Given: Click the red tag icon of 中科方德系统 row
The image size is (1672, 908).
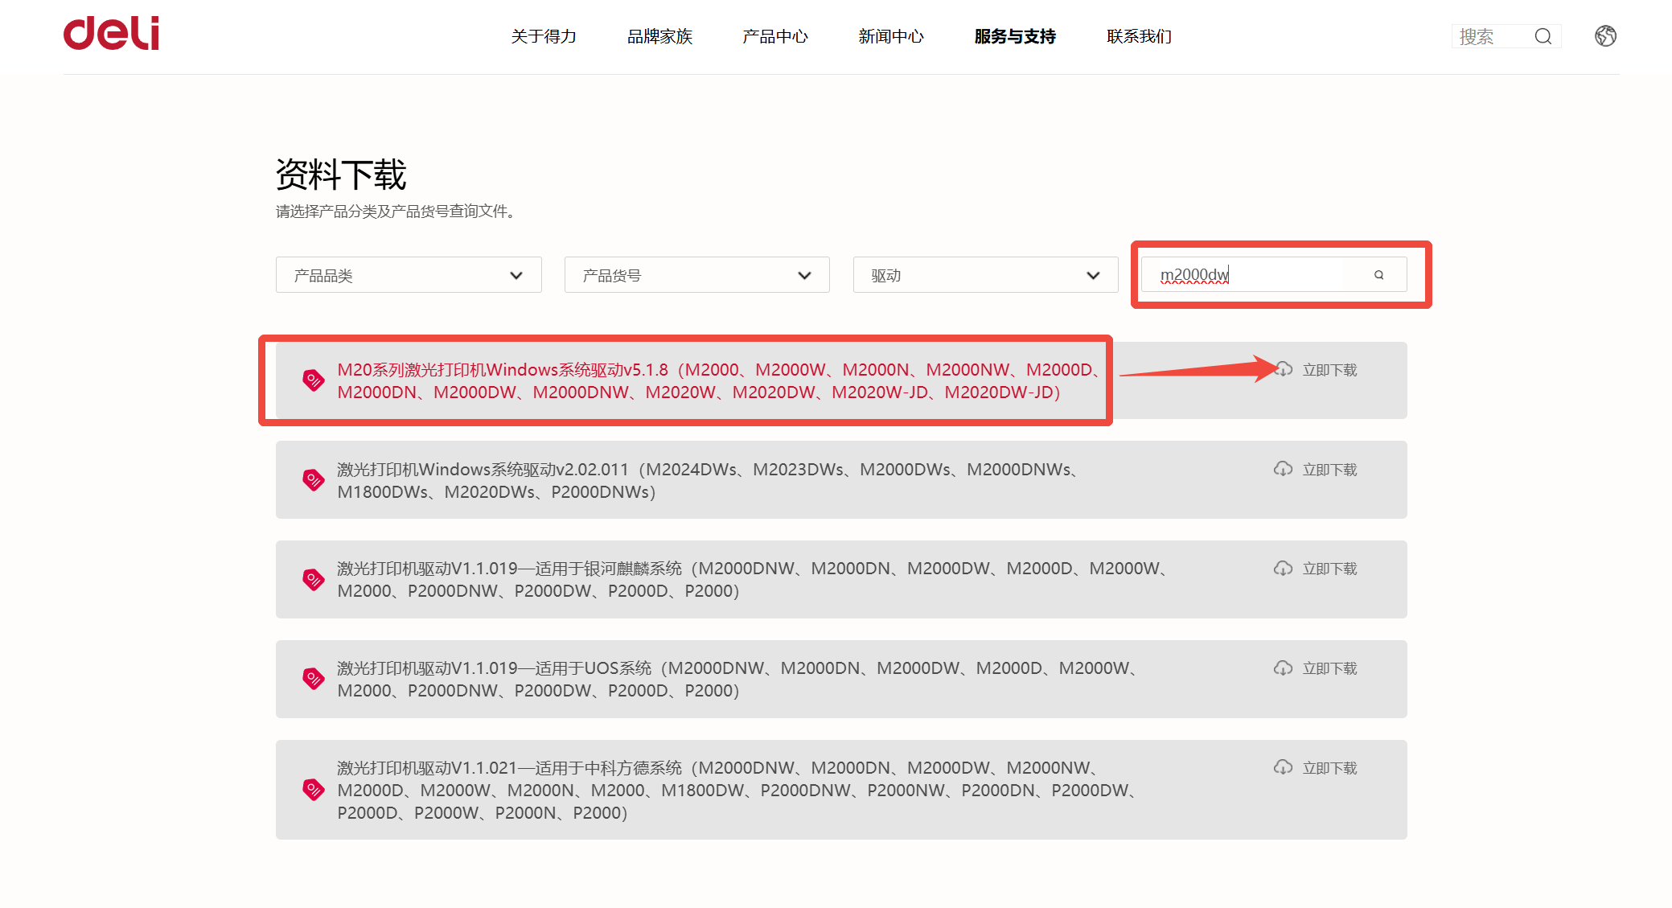Looking at the screenshot, I should (313, 789).
